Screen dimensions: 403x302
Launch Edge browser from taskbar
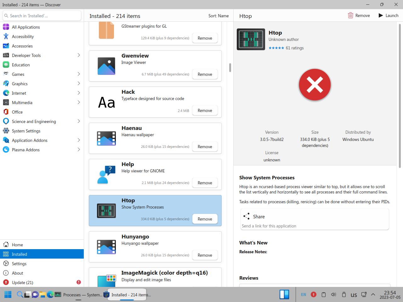[50, 295]
